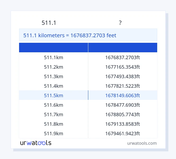Click the 511.1km table cell

point(54,57)
